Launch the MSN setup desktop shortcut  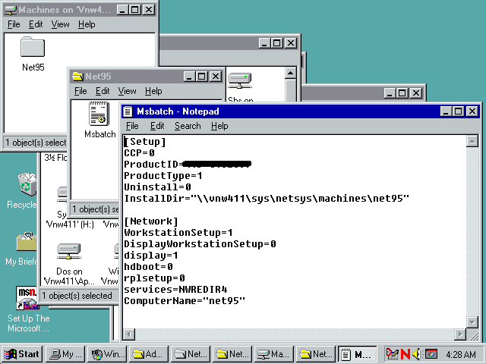click(x=27, y=297)
